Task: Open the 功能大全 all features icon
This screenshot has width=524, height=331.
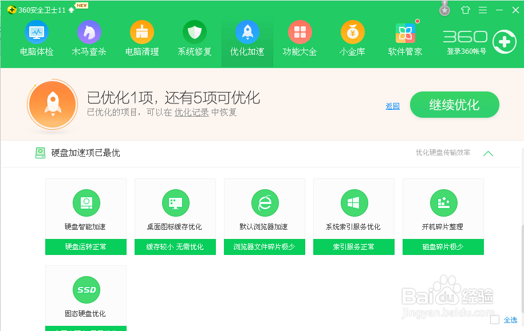Action: pyautogui.click(x=300, y=33)
